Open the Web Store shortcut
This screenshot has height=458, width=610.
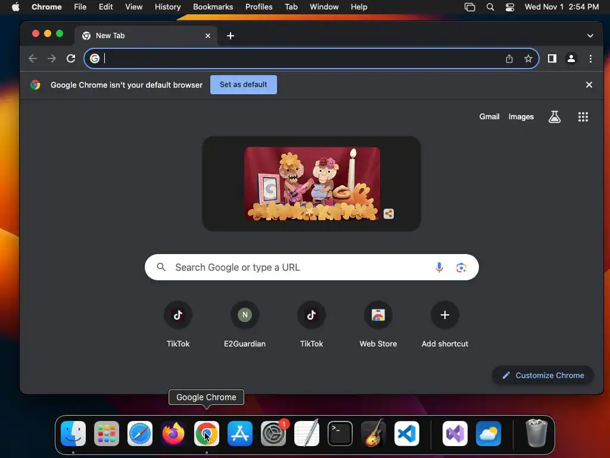point(378,324)
